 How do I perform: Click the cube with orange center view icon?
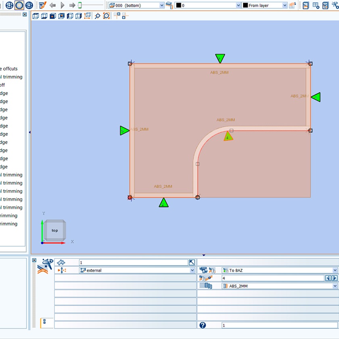click(x=61, y=16)
